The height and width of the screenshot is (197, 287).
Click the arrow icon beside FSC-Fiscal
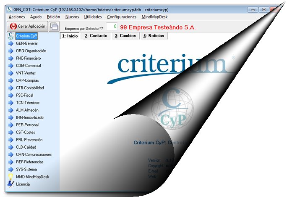point(11,95)
